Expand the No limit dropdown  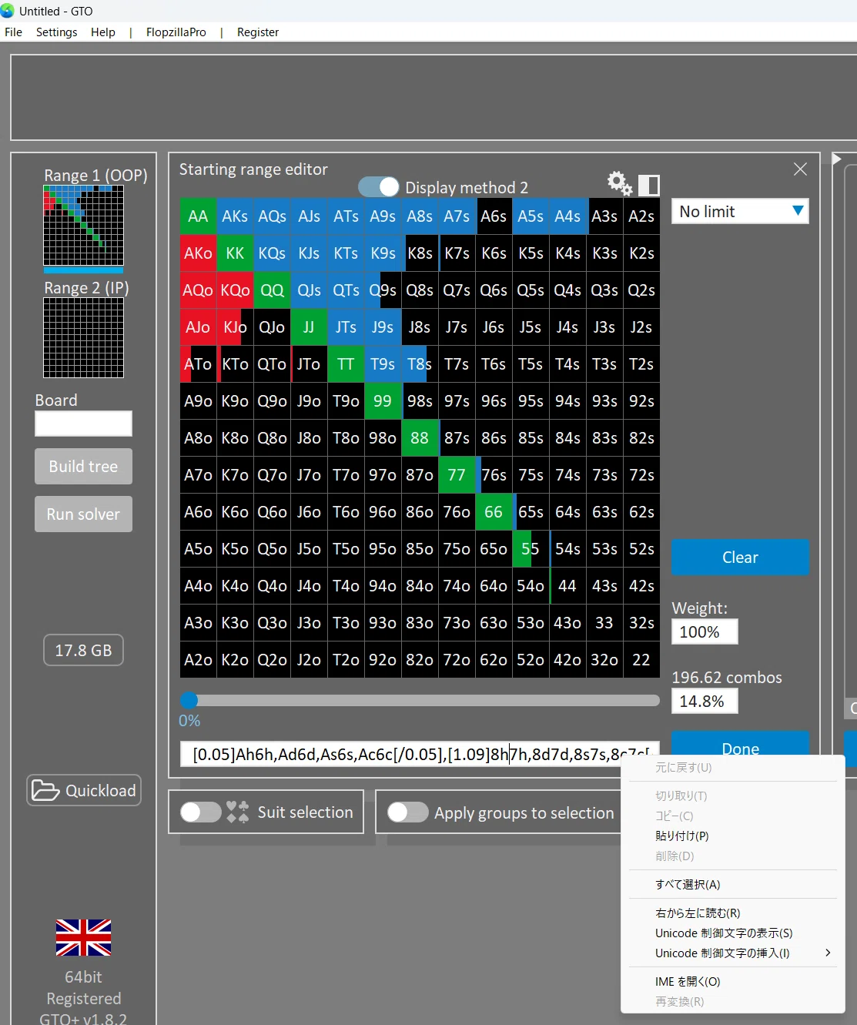click(740, 211)
